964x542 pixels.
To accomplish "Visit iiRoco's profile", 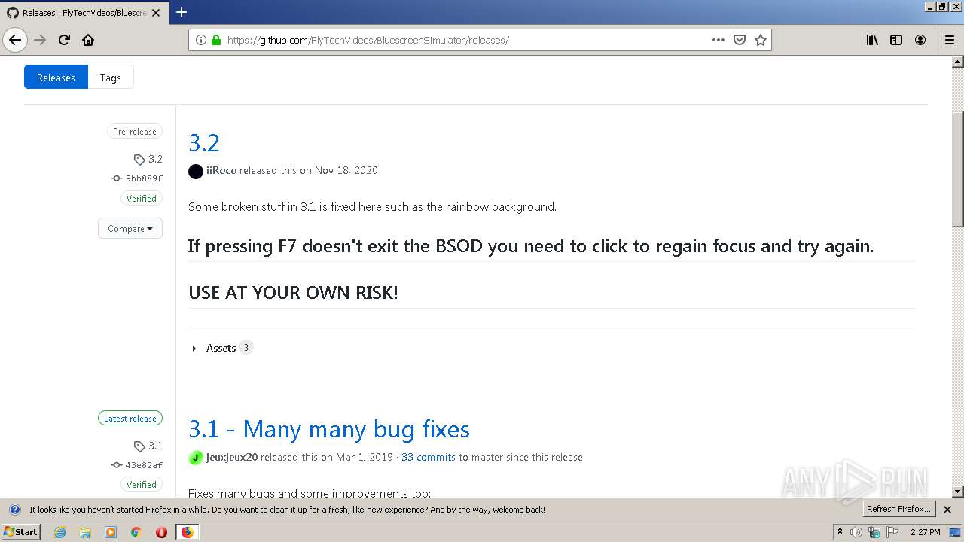I will (221, 171).
